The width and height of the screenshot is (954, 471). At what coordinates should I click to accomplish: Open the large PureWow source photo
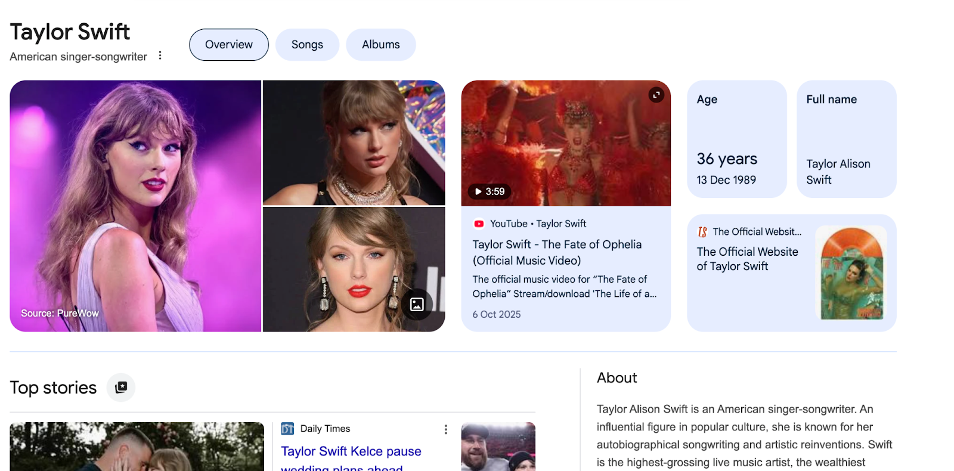point(135,206)
